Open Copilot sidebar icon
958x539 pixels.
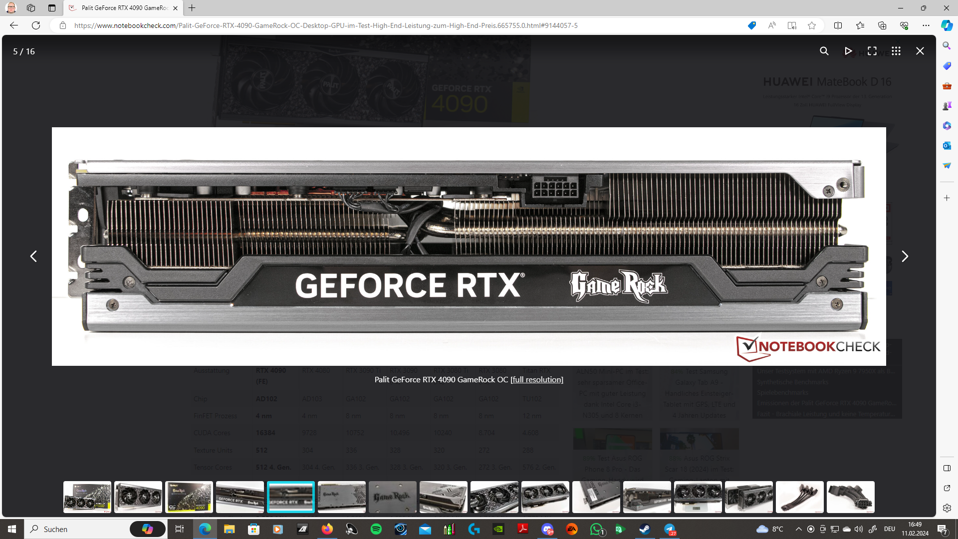pyautogui.click(x=947, y=25)
